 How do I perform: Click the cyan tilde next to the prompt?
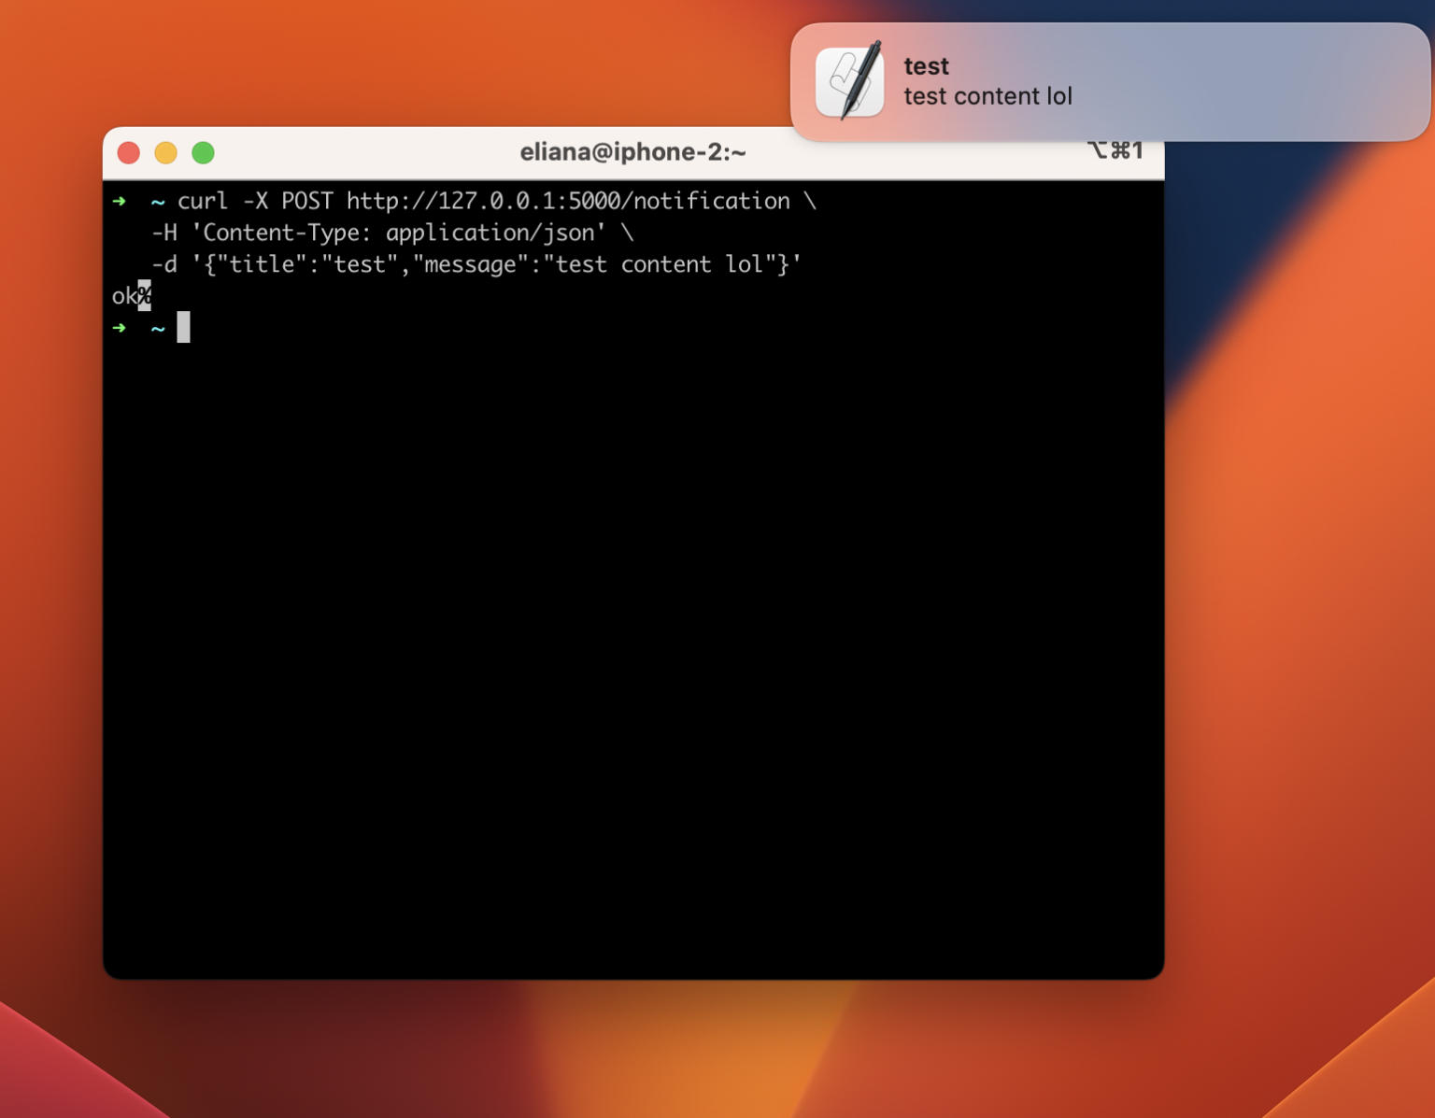point(157,200)
